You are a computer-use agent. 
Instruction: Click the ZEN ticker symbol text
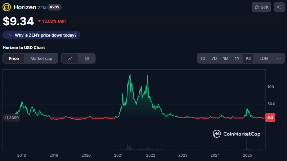pyautogui.click(x=42, y=8)
